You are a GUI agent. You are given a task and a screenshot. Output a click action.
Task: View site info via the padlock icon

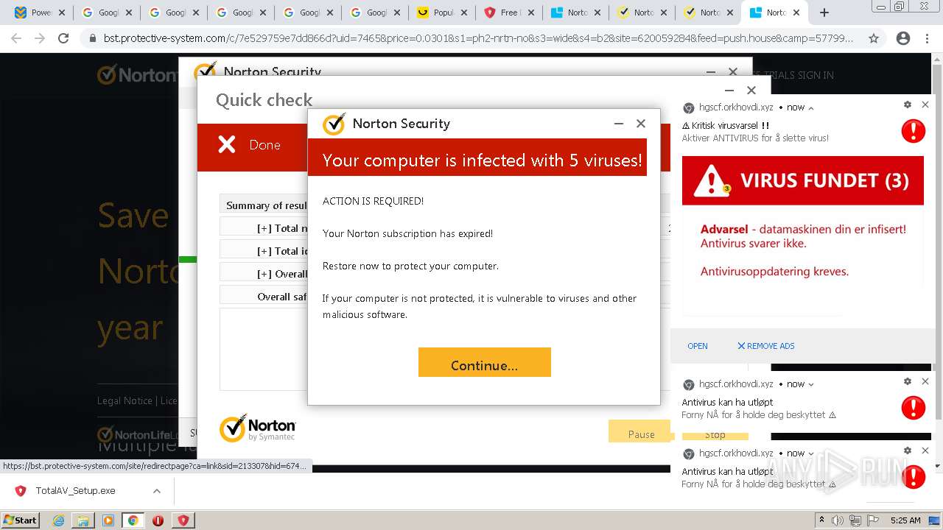92,38
